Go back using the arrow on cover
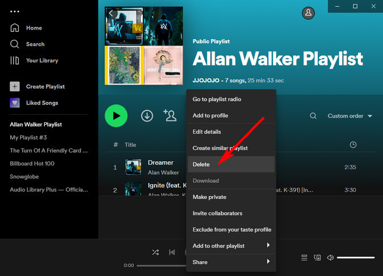383x276 pixels. 111,13
